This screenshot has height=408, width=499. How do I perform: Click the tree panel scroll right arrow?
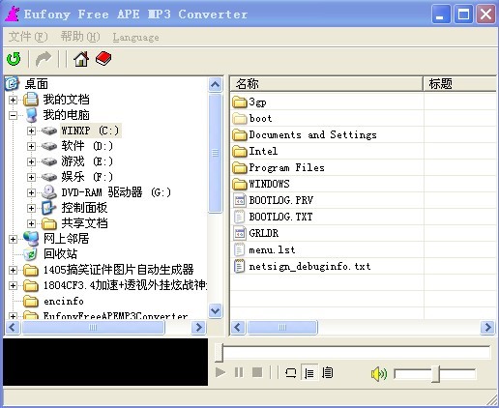(198, 328)
